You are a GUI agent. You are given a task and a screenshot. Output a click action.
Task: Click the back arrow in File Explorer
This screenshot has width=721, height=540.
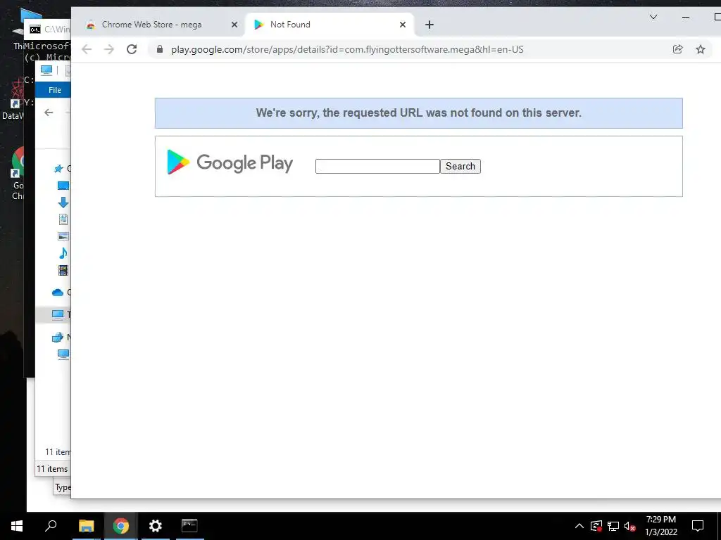pyautogui.click(x=49, y=112)
